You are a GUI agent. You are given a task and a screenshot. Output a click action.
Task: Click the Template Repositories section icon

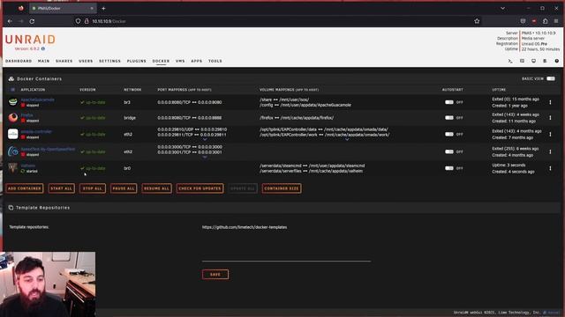[11, 208]
